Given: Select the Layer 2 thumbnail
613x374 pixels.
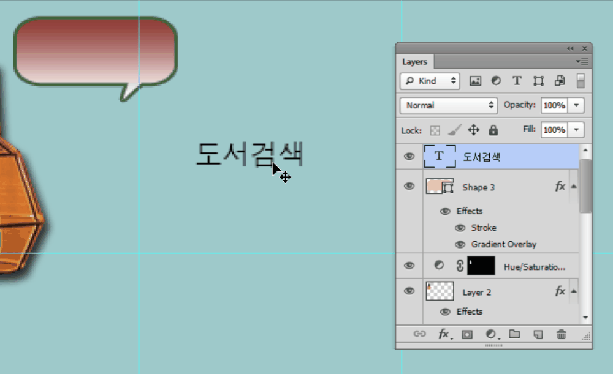Looking at the screenshot, I should [440, 291].
